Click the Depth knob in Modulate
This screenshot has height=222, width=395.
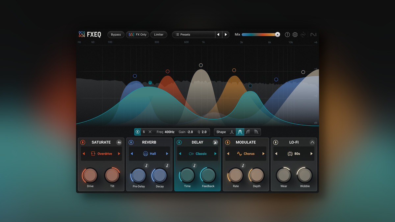click(256, 175)
